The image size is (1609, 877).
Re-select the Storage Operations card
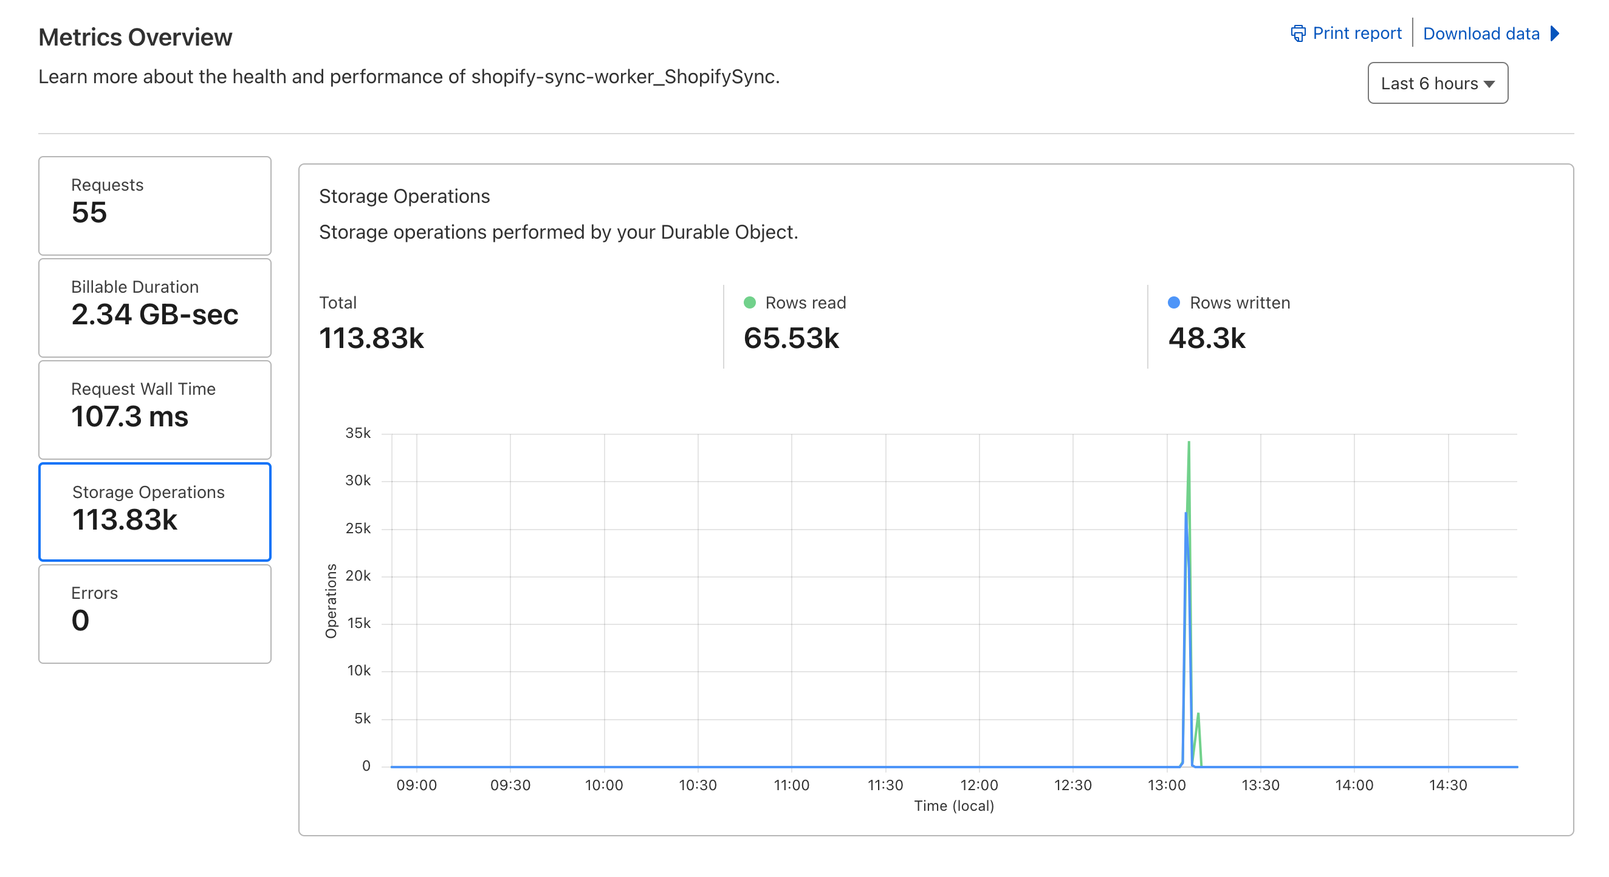[x=154, y=511]
